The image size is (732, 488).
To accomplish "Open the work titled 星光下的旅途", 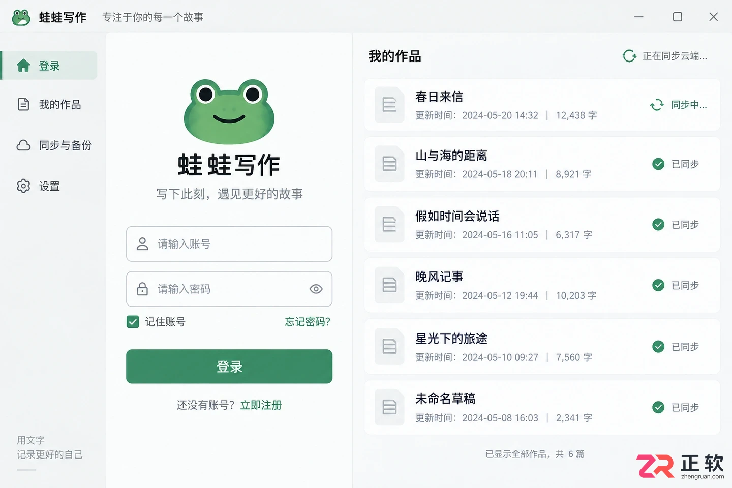I will 451,339.
